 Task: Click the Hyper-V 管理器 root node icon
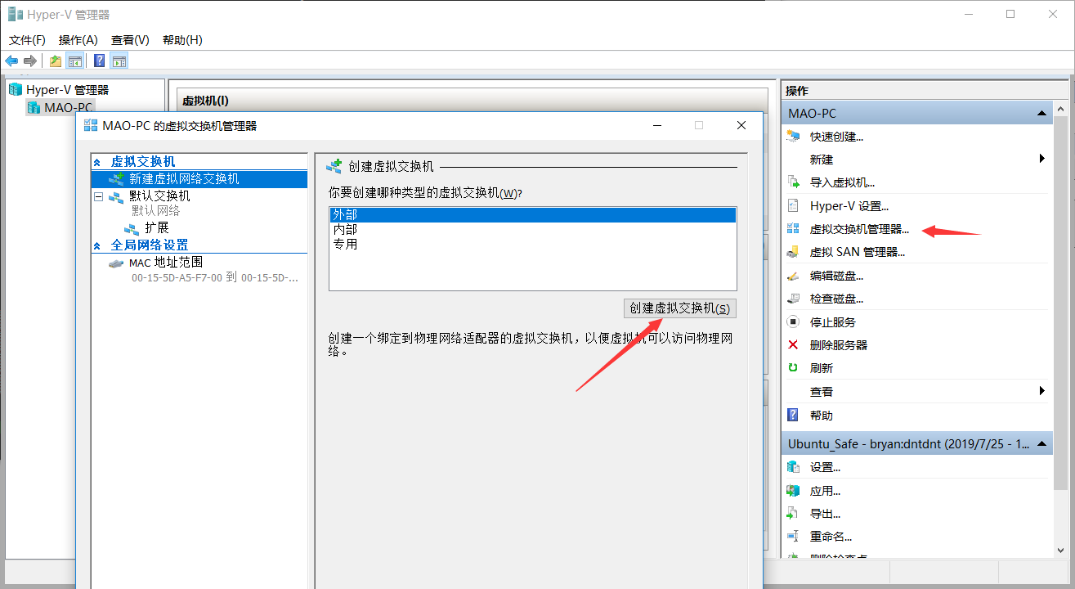pyautogui.click(x=16, y=89)
